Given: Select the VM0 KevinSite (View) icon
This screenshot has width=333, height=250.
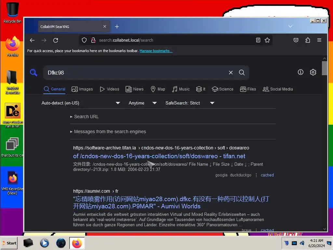Looking at the screenshot, I should click(x=12, y=183).
